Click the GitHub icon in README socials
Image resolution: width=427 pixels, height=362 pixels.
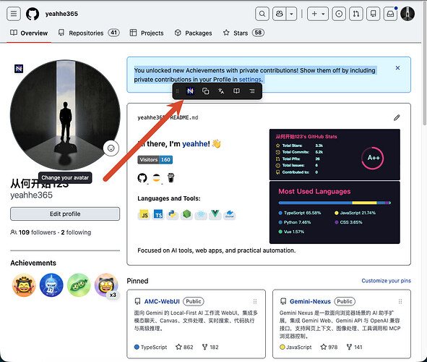click(x=142, y=178)
